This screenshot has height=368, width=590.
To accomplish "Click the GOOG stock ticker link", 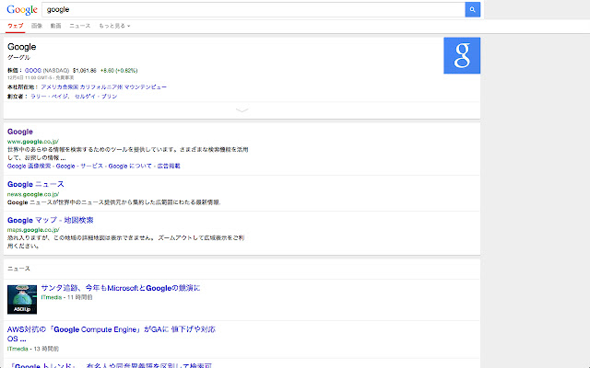I will 33,71.
